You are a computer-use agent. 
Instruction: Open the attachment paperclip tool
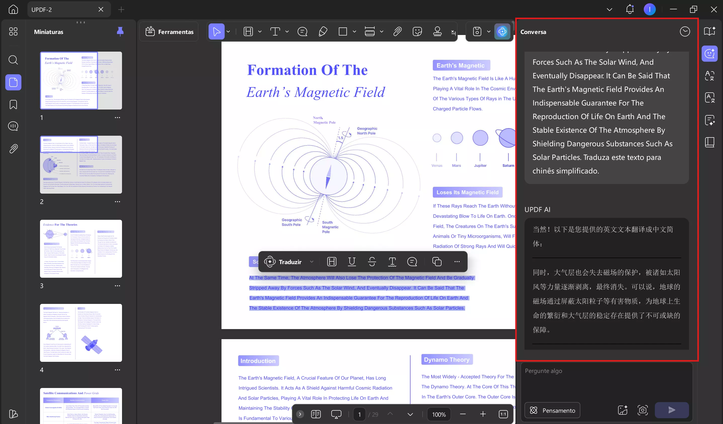(x=397, y=31)
